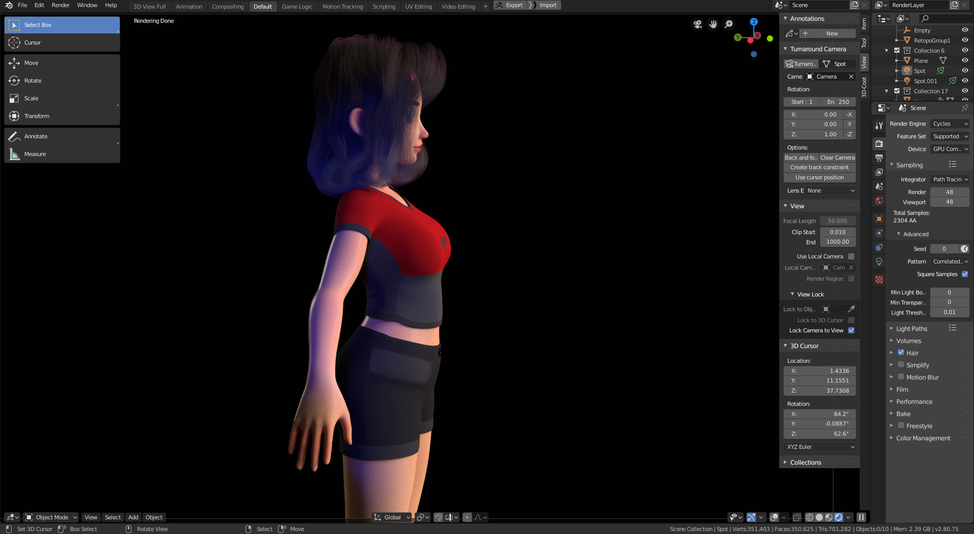Click the Clear Camera button
Image resolution: width=974 pixels, height=534 pixels.
[837, 158]
